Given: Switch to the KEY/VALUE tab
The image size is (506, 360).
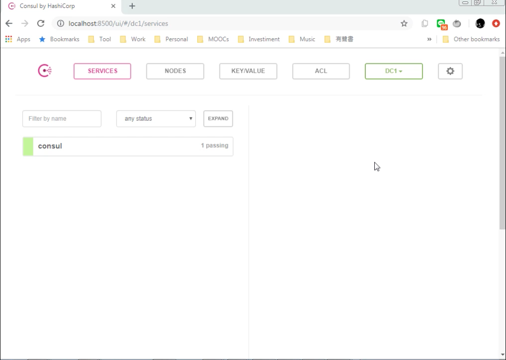Looking at the screenshot, I should click(x=248, y=71).
